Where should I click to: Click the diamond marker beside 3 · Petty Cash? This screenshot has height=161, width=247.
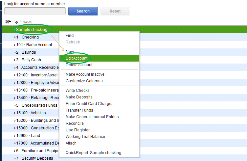coord(15,60)
